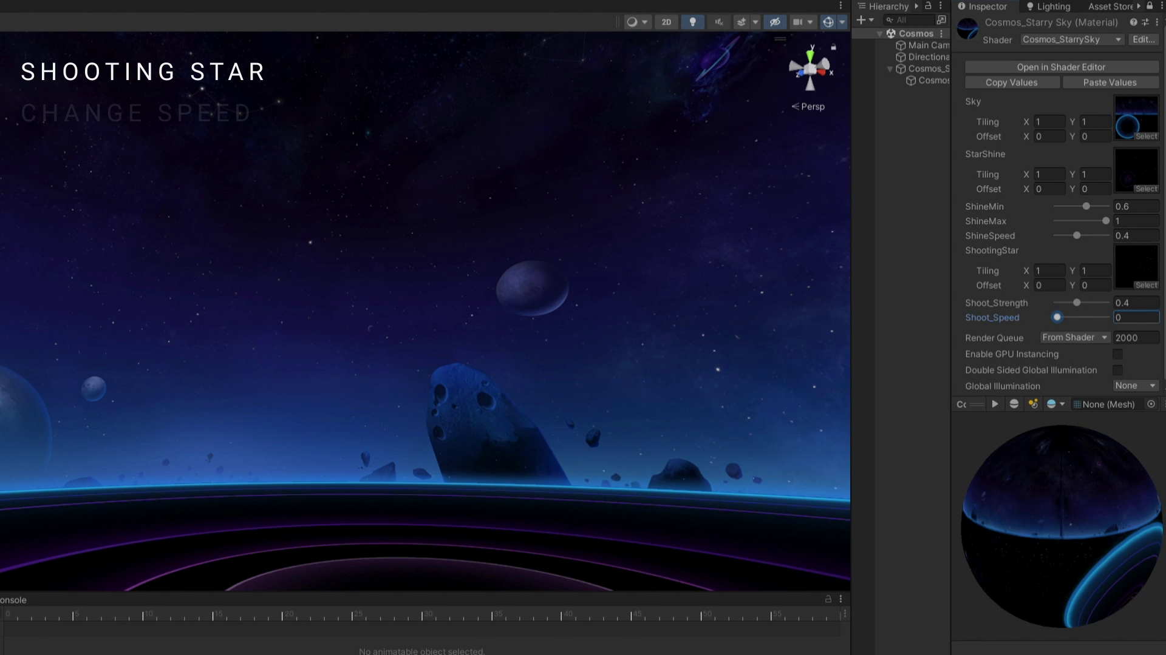Click the Paste Values button
Viewport: 1166px width, 655px height.
[x=1110, y=82]
